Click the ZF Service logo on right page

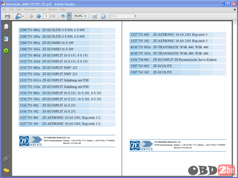(x=142, y=145)
